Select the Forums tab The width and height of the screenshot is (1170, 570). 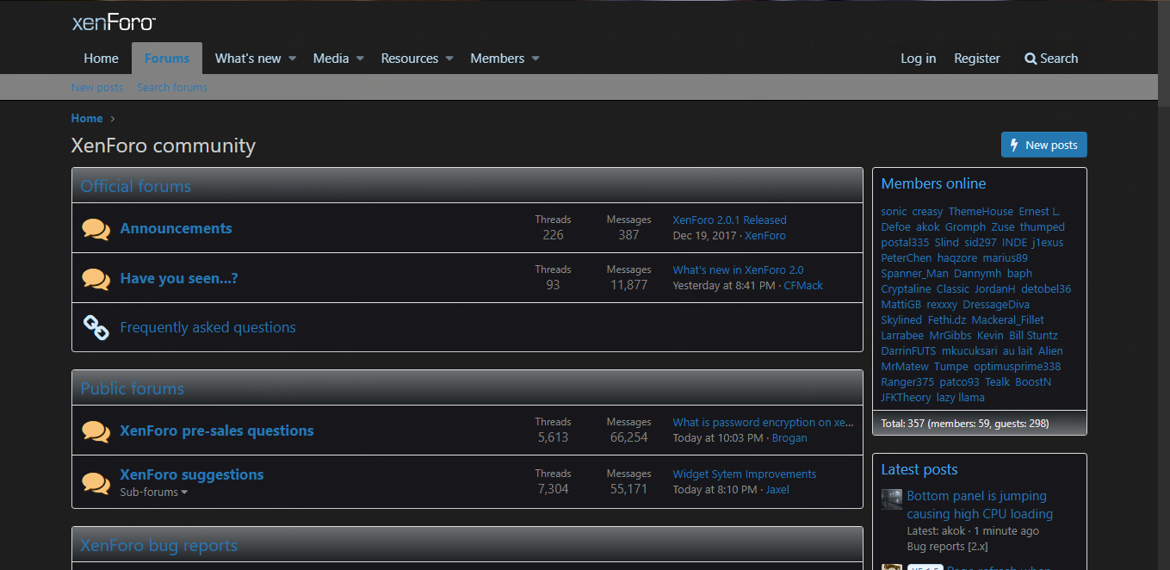click(167, 59)
